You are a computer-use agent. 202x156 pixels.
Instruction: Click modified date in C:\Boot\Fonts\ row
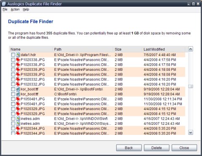click(x=162, y=94)
